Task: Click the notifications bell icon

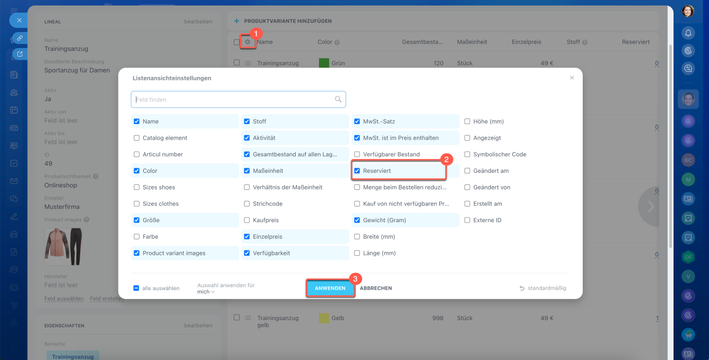Action: click(x=688, y=33)
